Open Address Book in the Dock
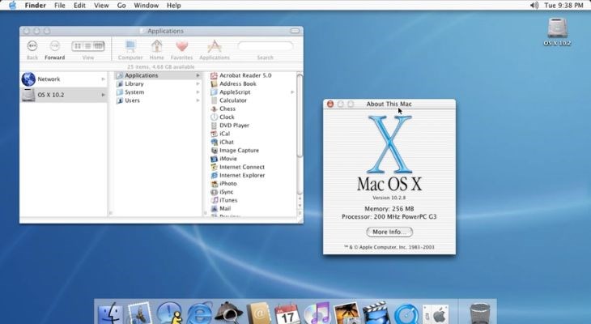Screen dimensions: 591x324 (258, 313)
